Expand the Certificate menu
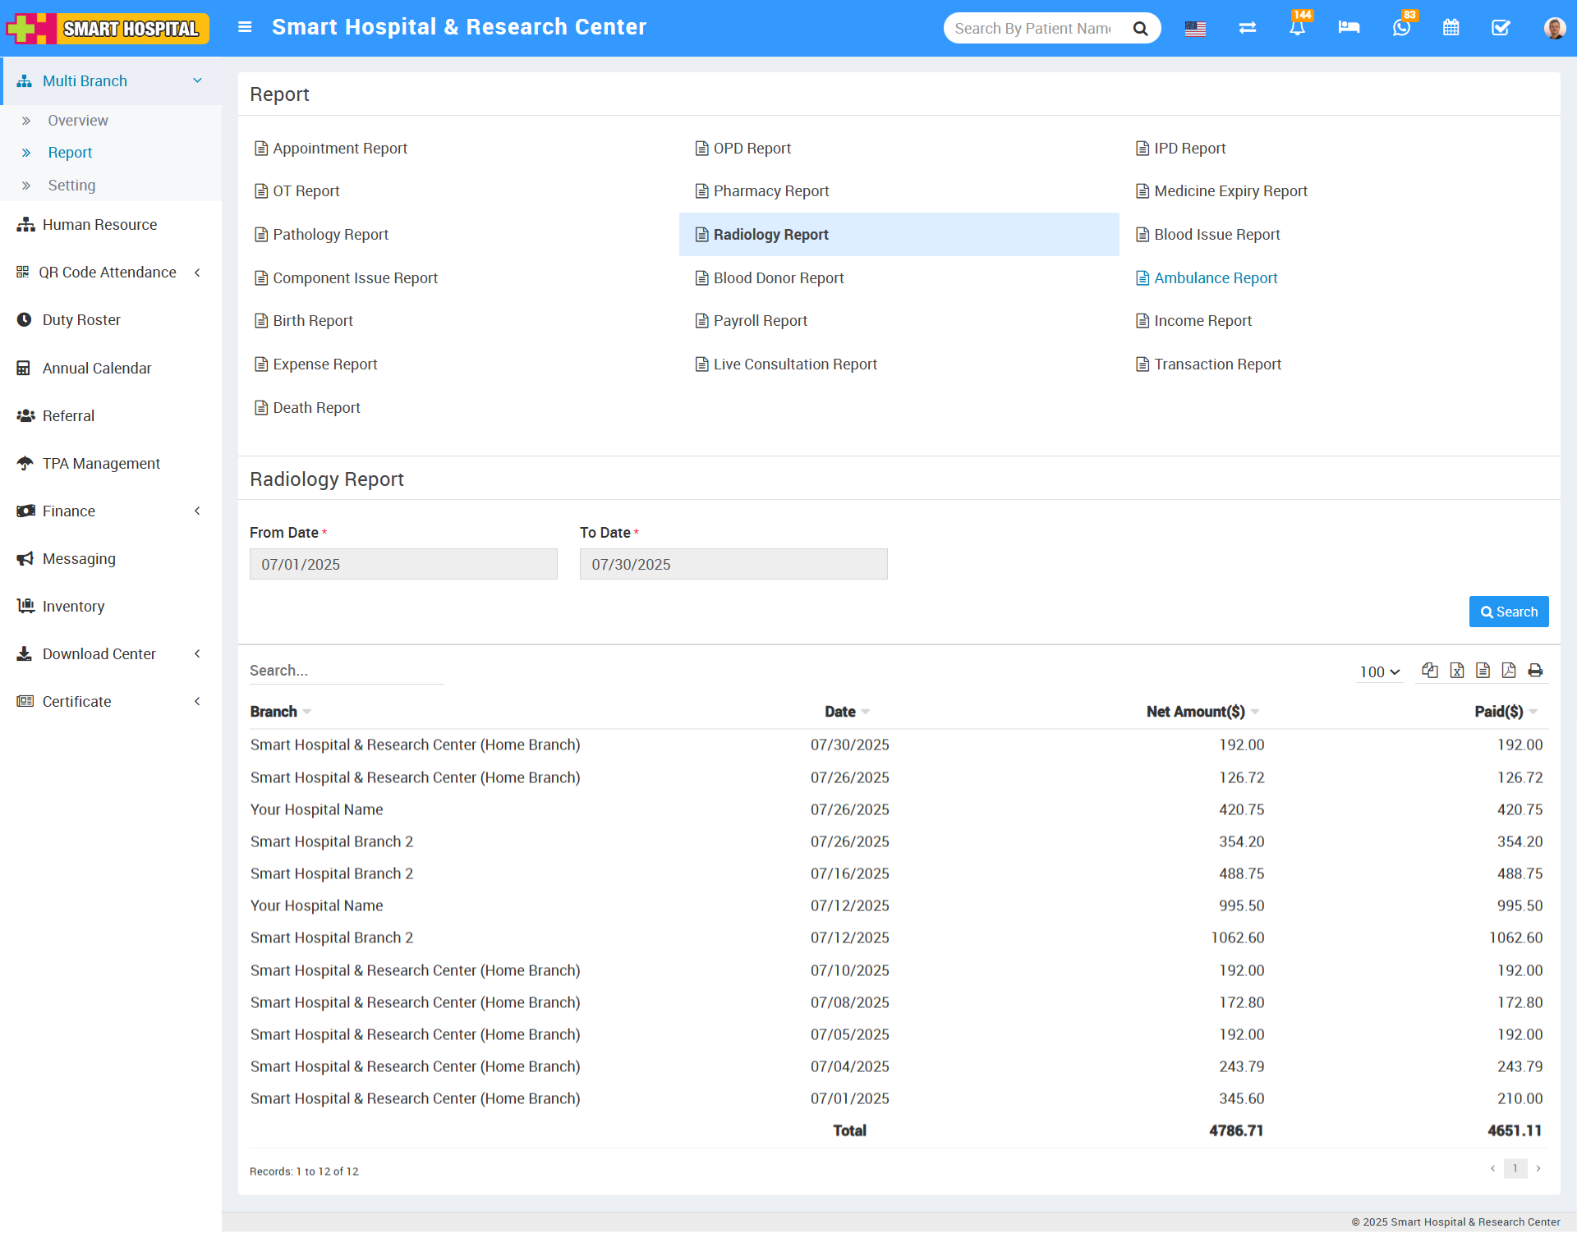This screenshot has height=1233, width=1577. point(111,702)
